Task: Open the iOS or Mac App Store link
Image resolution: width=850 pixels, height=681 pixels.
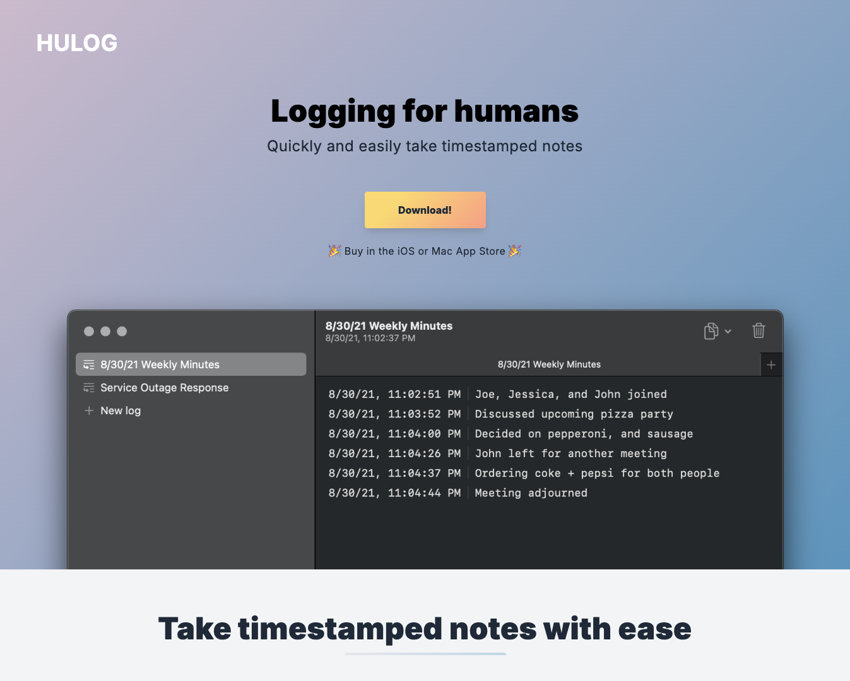Action: 425,251
